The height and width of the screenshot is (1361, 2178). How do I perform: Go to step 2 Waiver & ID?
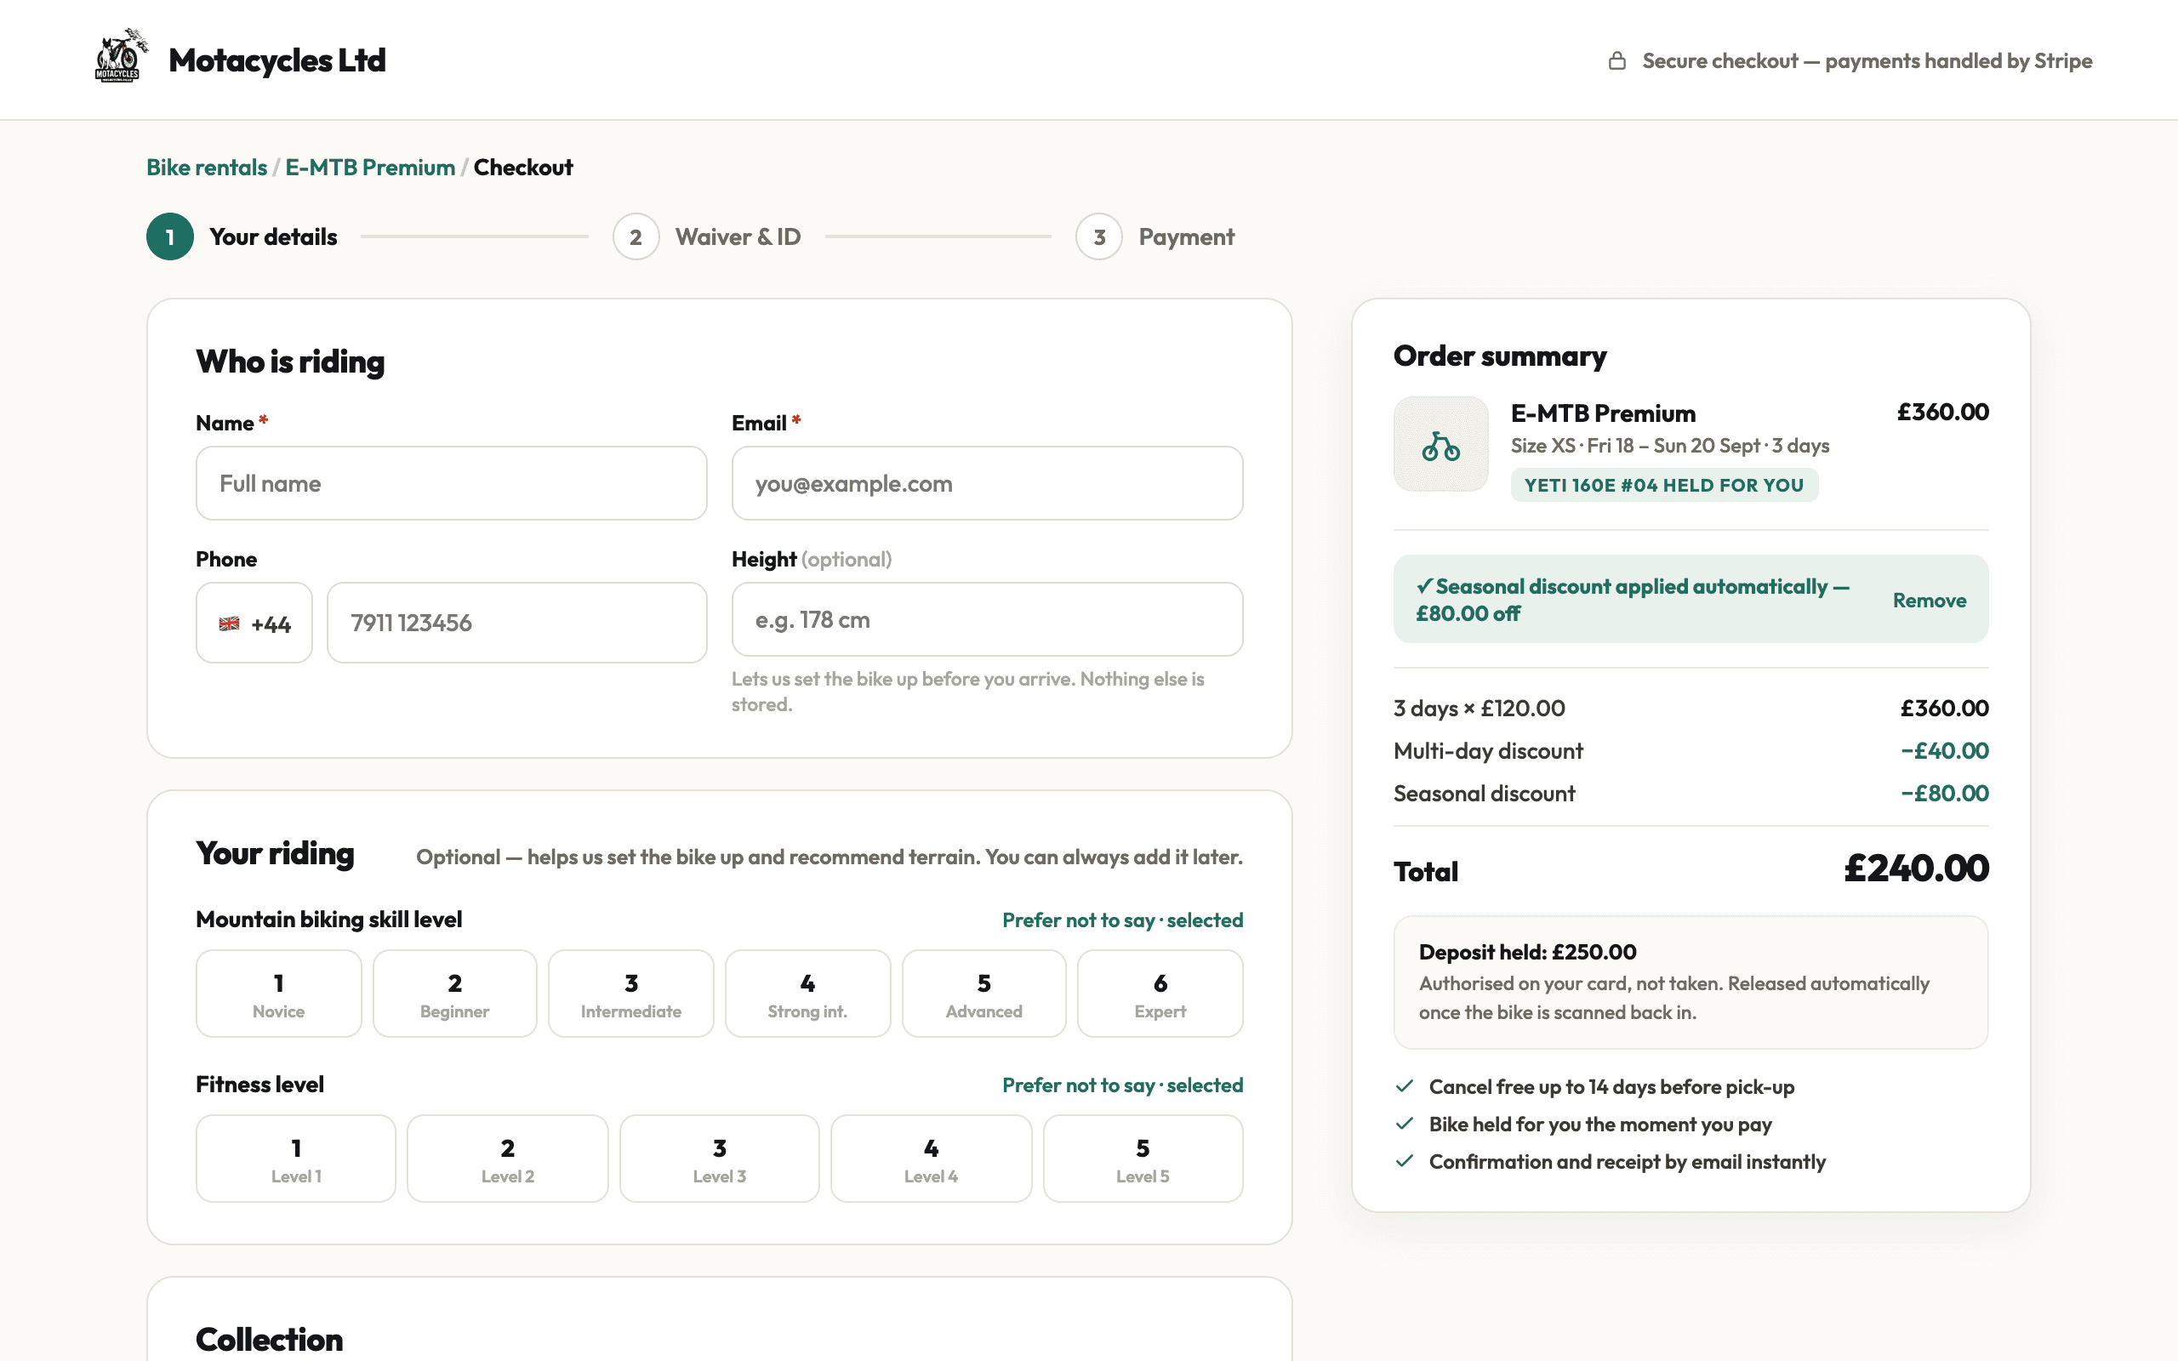coord(706,236)
